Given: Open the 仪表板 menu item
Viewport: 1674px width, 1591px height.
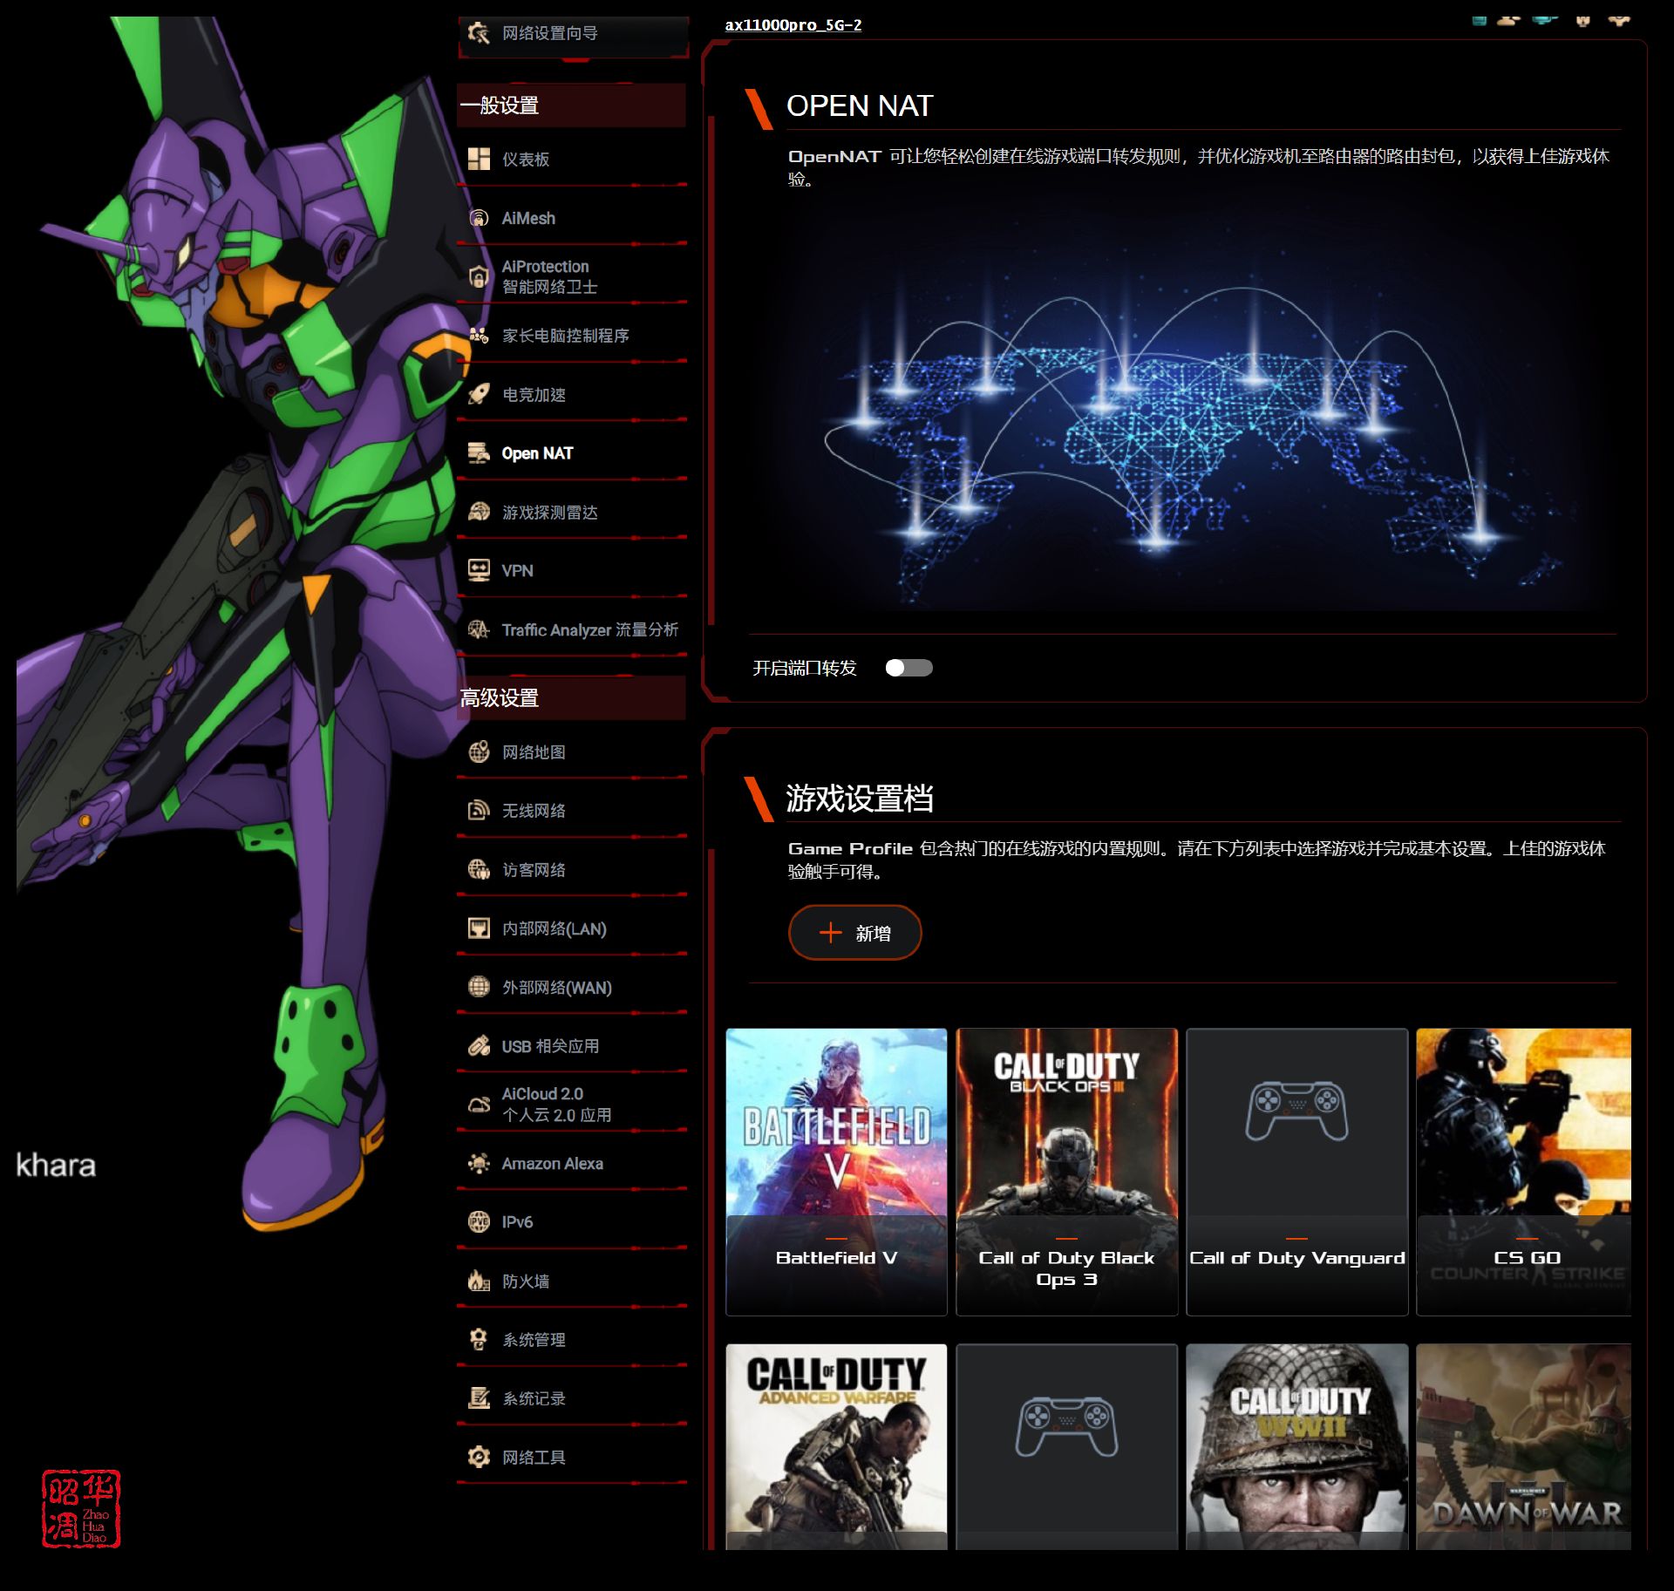Looking at the screenshot, I should (x=572, y=159).
